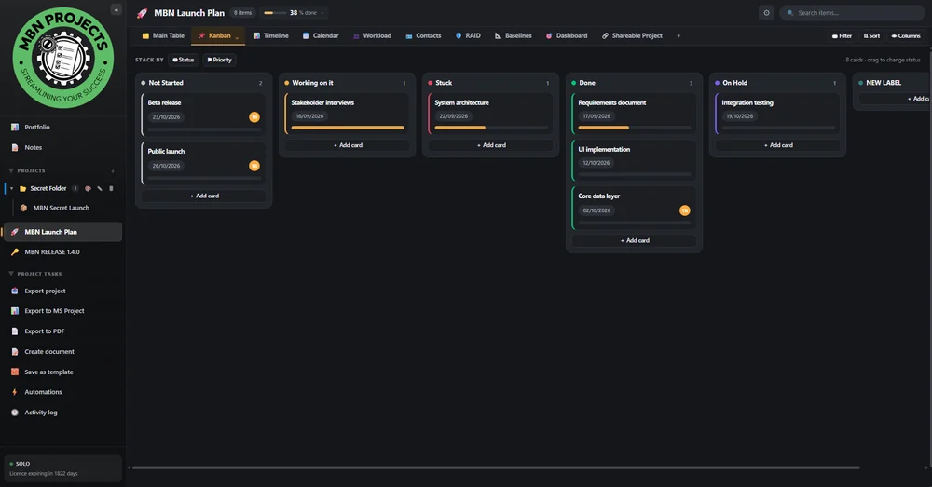Click the Secret Folder color palette icon

tap(88, 188)
